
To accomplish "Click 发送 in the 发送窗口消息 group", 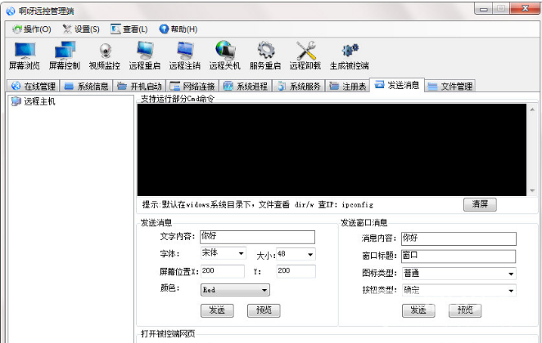I will pos(418,310).
